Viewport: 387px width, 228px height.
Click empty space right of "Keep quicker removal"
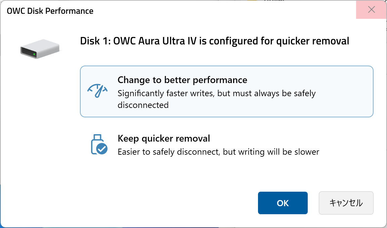pyautogui.click(x=289, y=138)
